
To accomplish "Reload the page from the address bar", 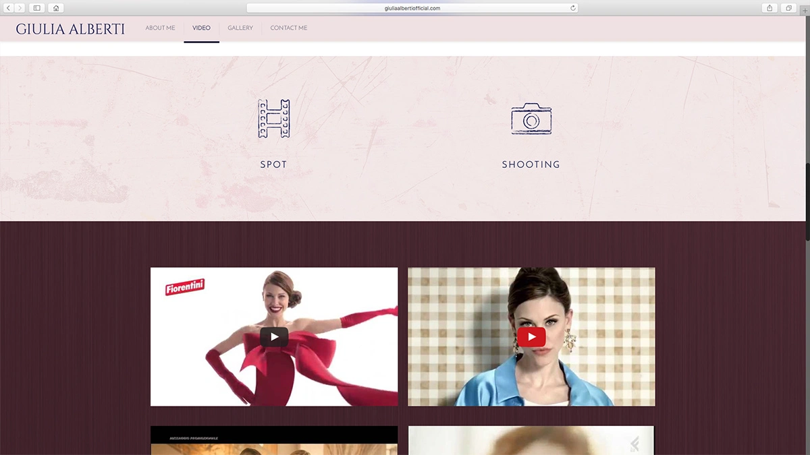I will [573, 8].
